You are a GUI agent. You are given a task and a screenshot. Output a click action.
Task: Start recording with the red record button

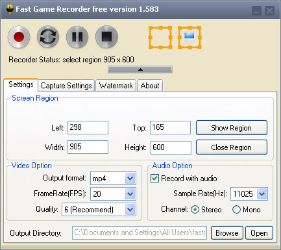[x=19, y=36]
